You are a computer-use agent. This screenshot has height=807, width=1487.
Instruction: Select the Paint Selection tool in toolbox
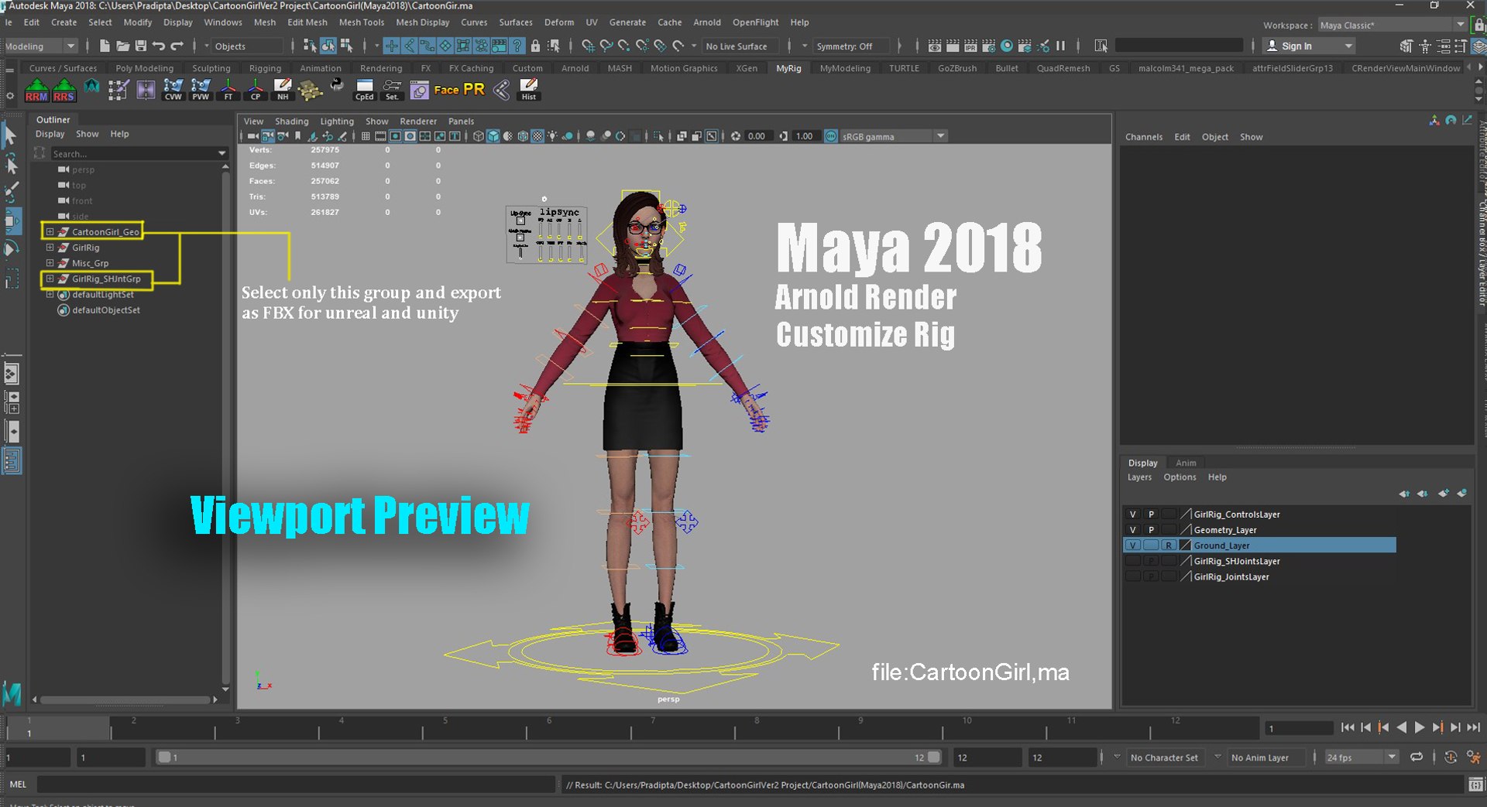click(12, 191)
